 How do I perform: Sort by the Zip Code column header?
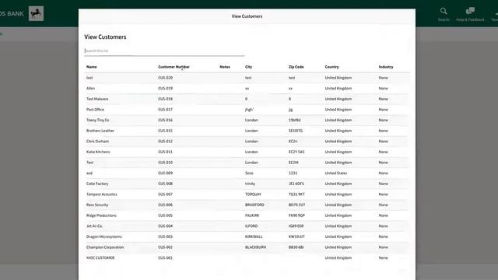tap(296, 67)
